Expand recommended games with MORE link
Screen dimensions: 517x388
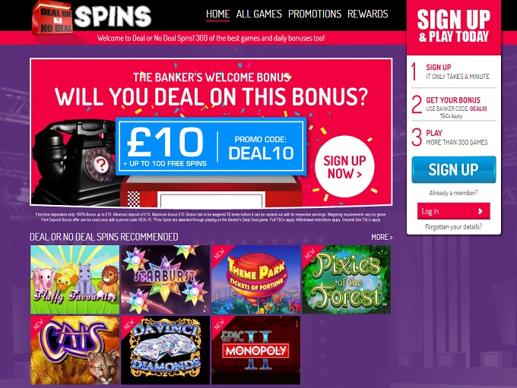382,237
